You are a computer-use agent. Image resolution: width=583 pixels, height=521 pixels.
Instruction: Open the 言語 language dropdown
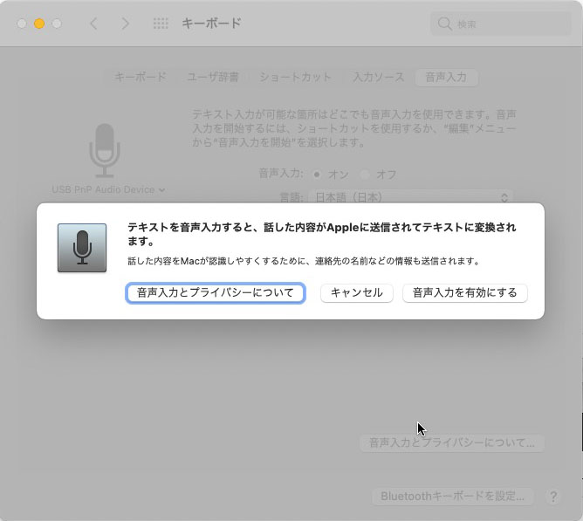click(x=410, y=197)
